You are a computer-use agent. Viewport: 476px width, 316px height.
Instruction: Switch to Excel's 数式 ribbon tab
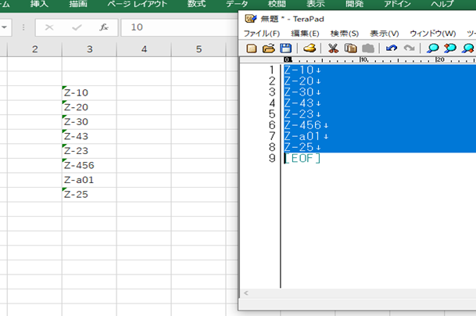click(196, 4)
